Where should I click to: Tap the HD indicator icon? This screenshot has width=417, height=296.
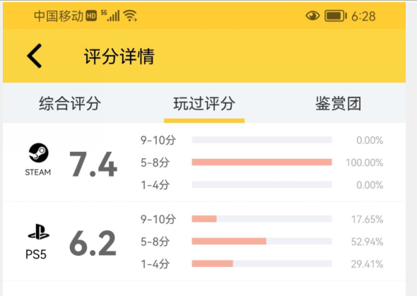click(x=91, y=16)
